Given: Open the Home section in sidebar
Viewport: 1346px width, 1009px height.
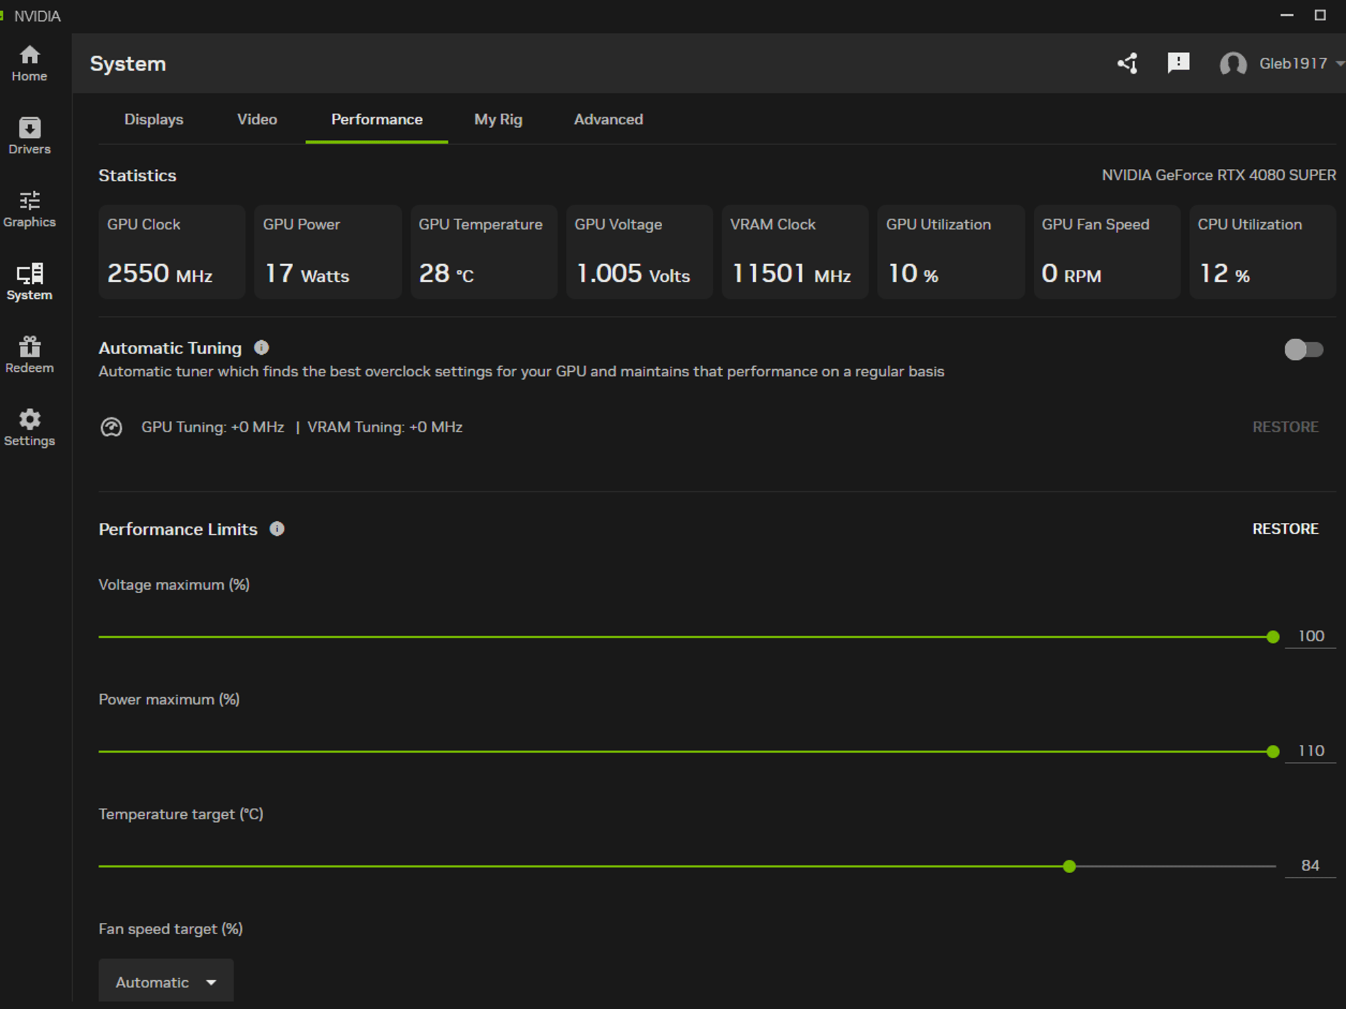Looking at the screenshot, I should point(29,63).
